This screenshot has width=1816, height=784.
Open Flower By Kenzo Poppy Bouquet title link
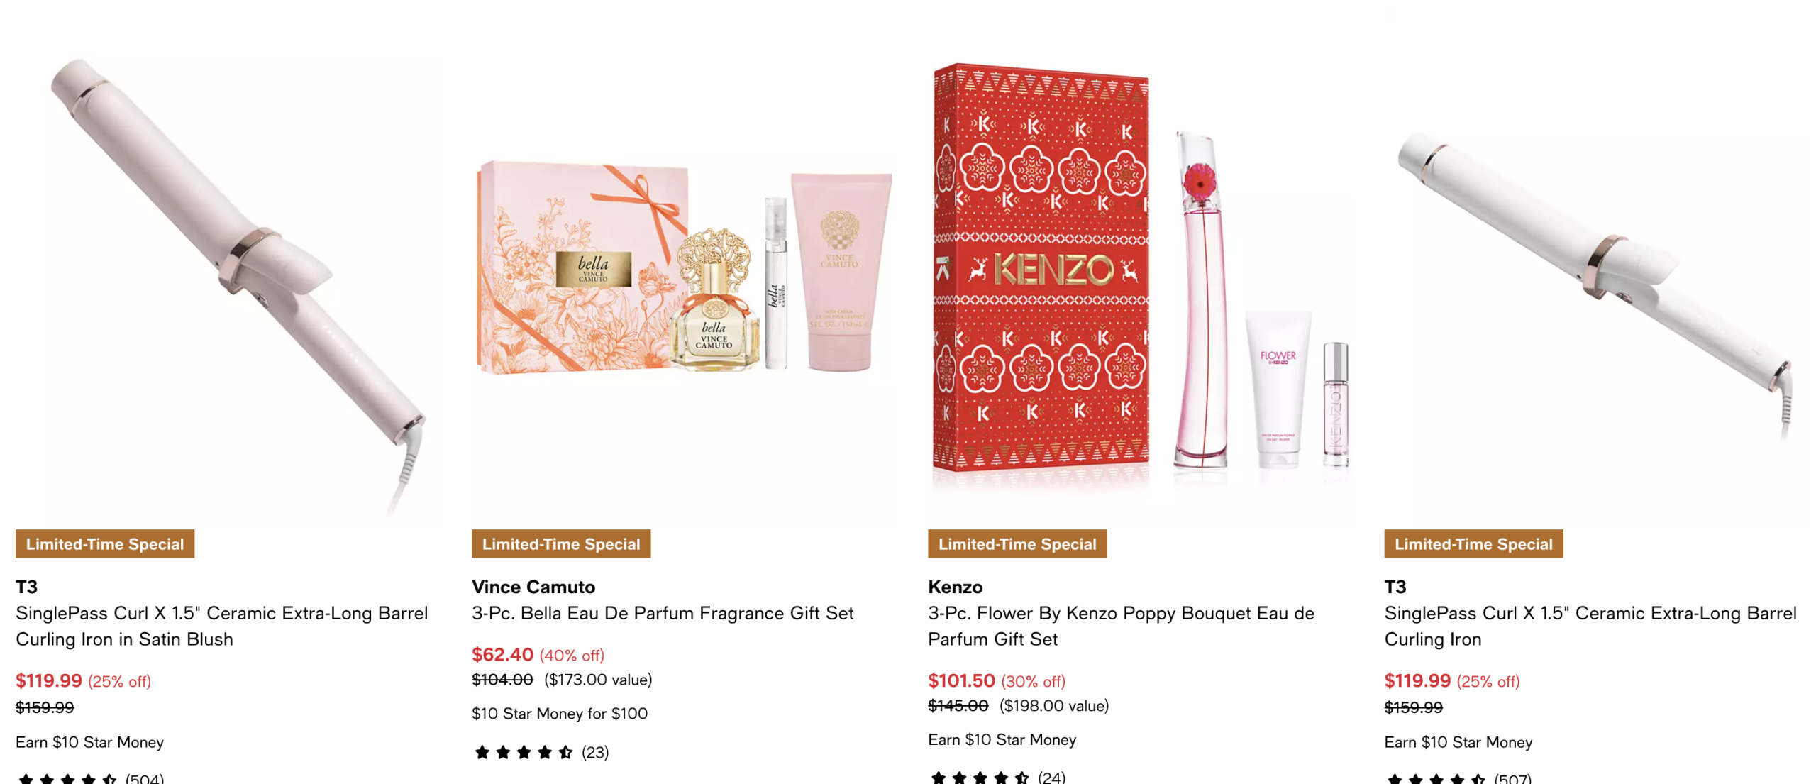point(1121,626)
